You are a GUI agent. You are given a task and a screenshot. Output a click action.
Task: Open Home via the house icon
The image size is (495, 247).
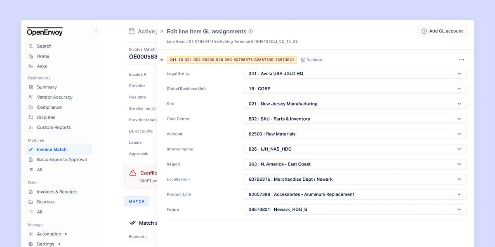(x=31, y=56)
